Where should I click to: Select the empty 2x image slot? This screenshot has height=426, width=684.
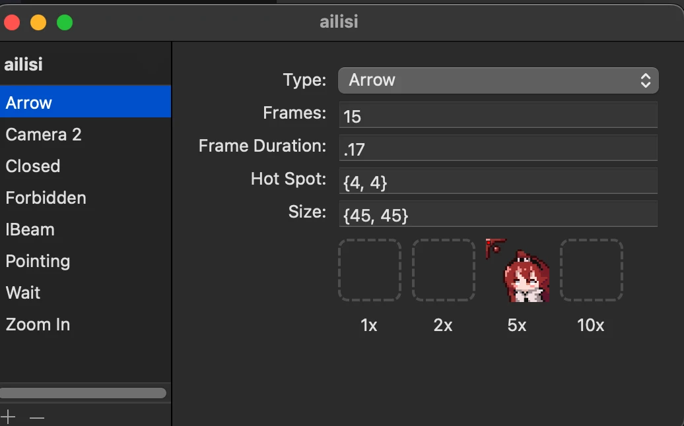[x=444, y=270]
